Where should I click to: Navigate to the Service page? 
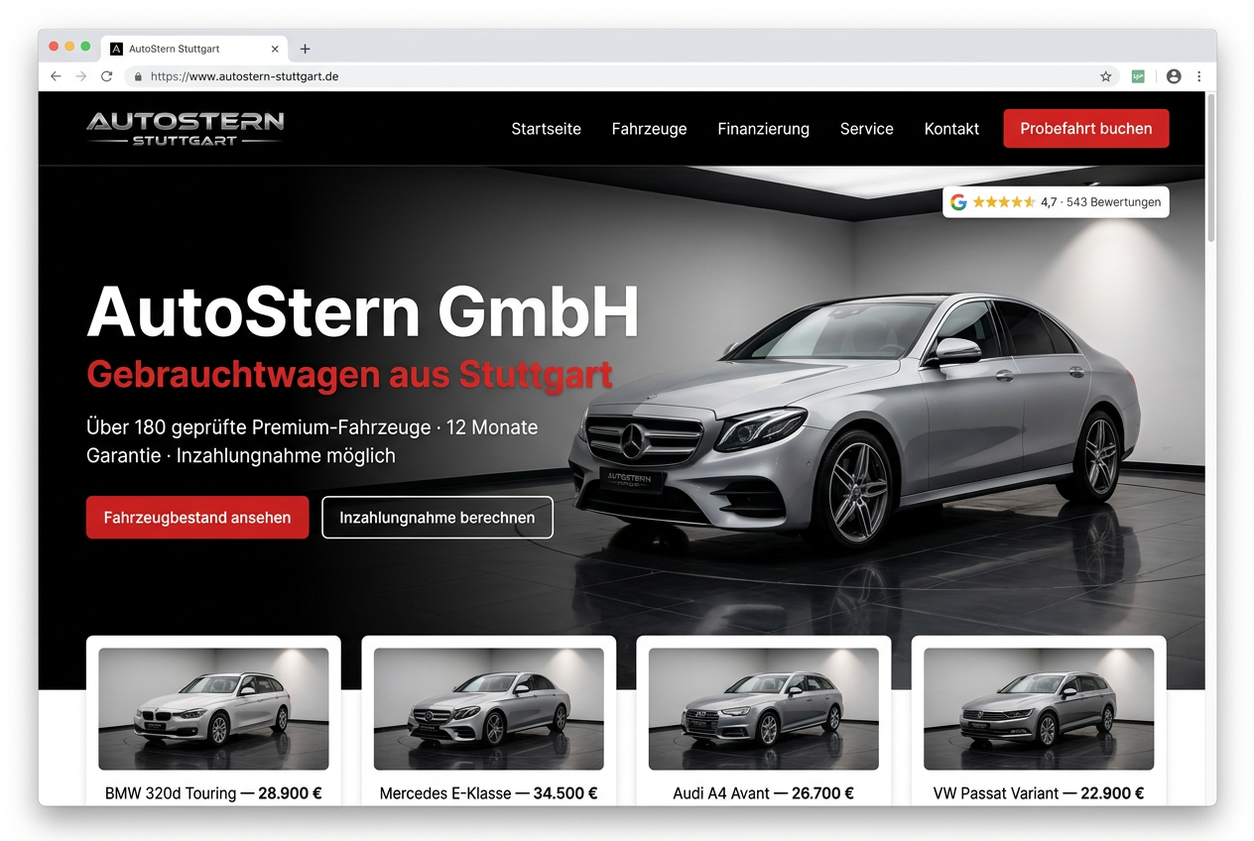(867, 129)
